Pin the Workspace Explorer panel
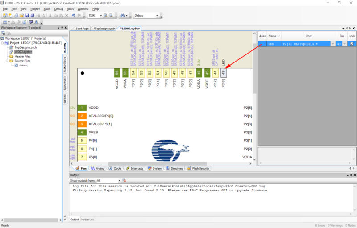Screen dimensions: 357x228 [x=62, y=28]
